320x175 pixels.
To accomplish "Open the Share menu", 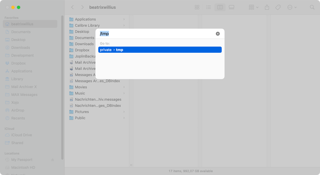I will 267,7.
